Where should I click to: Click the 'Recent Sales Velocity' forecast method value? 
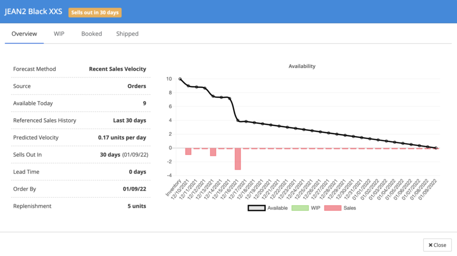pyautogui.click(x=117, y=69)
